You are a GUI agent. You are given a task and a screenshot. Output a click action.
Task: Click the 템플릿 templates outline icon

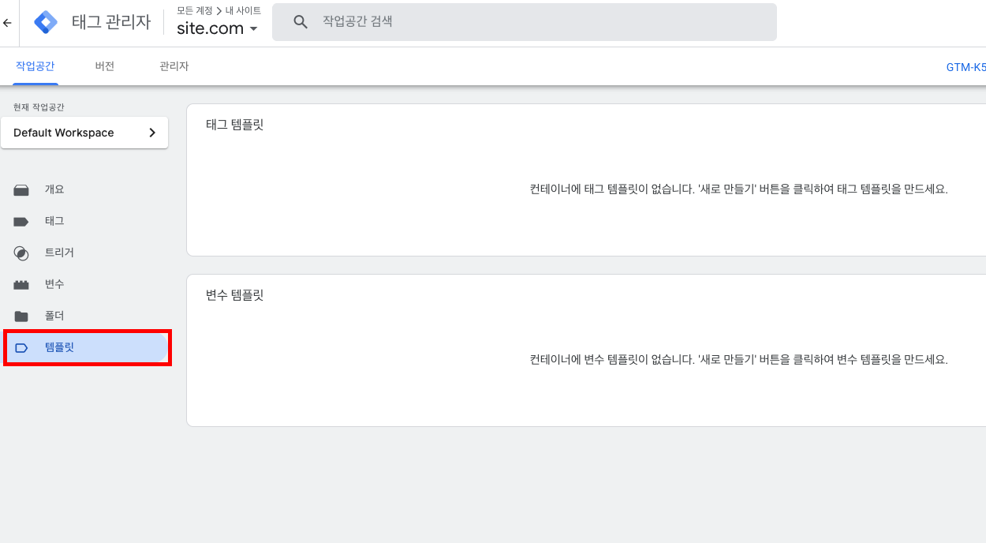[x=21, y=348]
